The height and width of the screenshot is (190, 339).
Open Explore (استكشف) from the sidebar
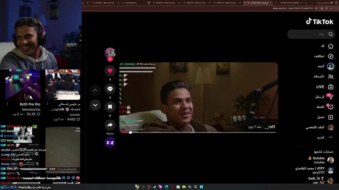pyautogui.click(x=324, y=56)
